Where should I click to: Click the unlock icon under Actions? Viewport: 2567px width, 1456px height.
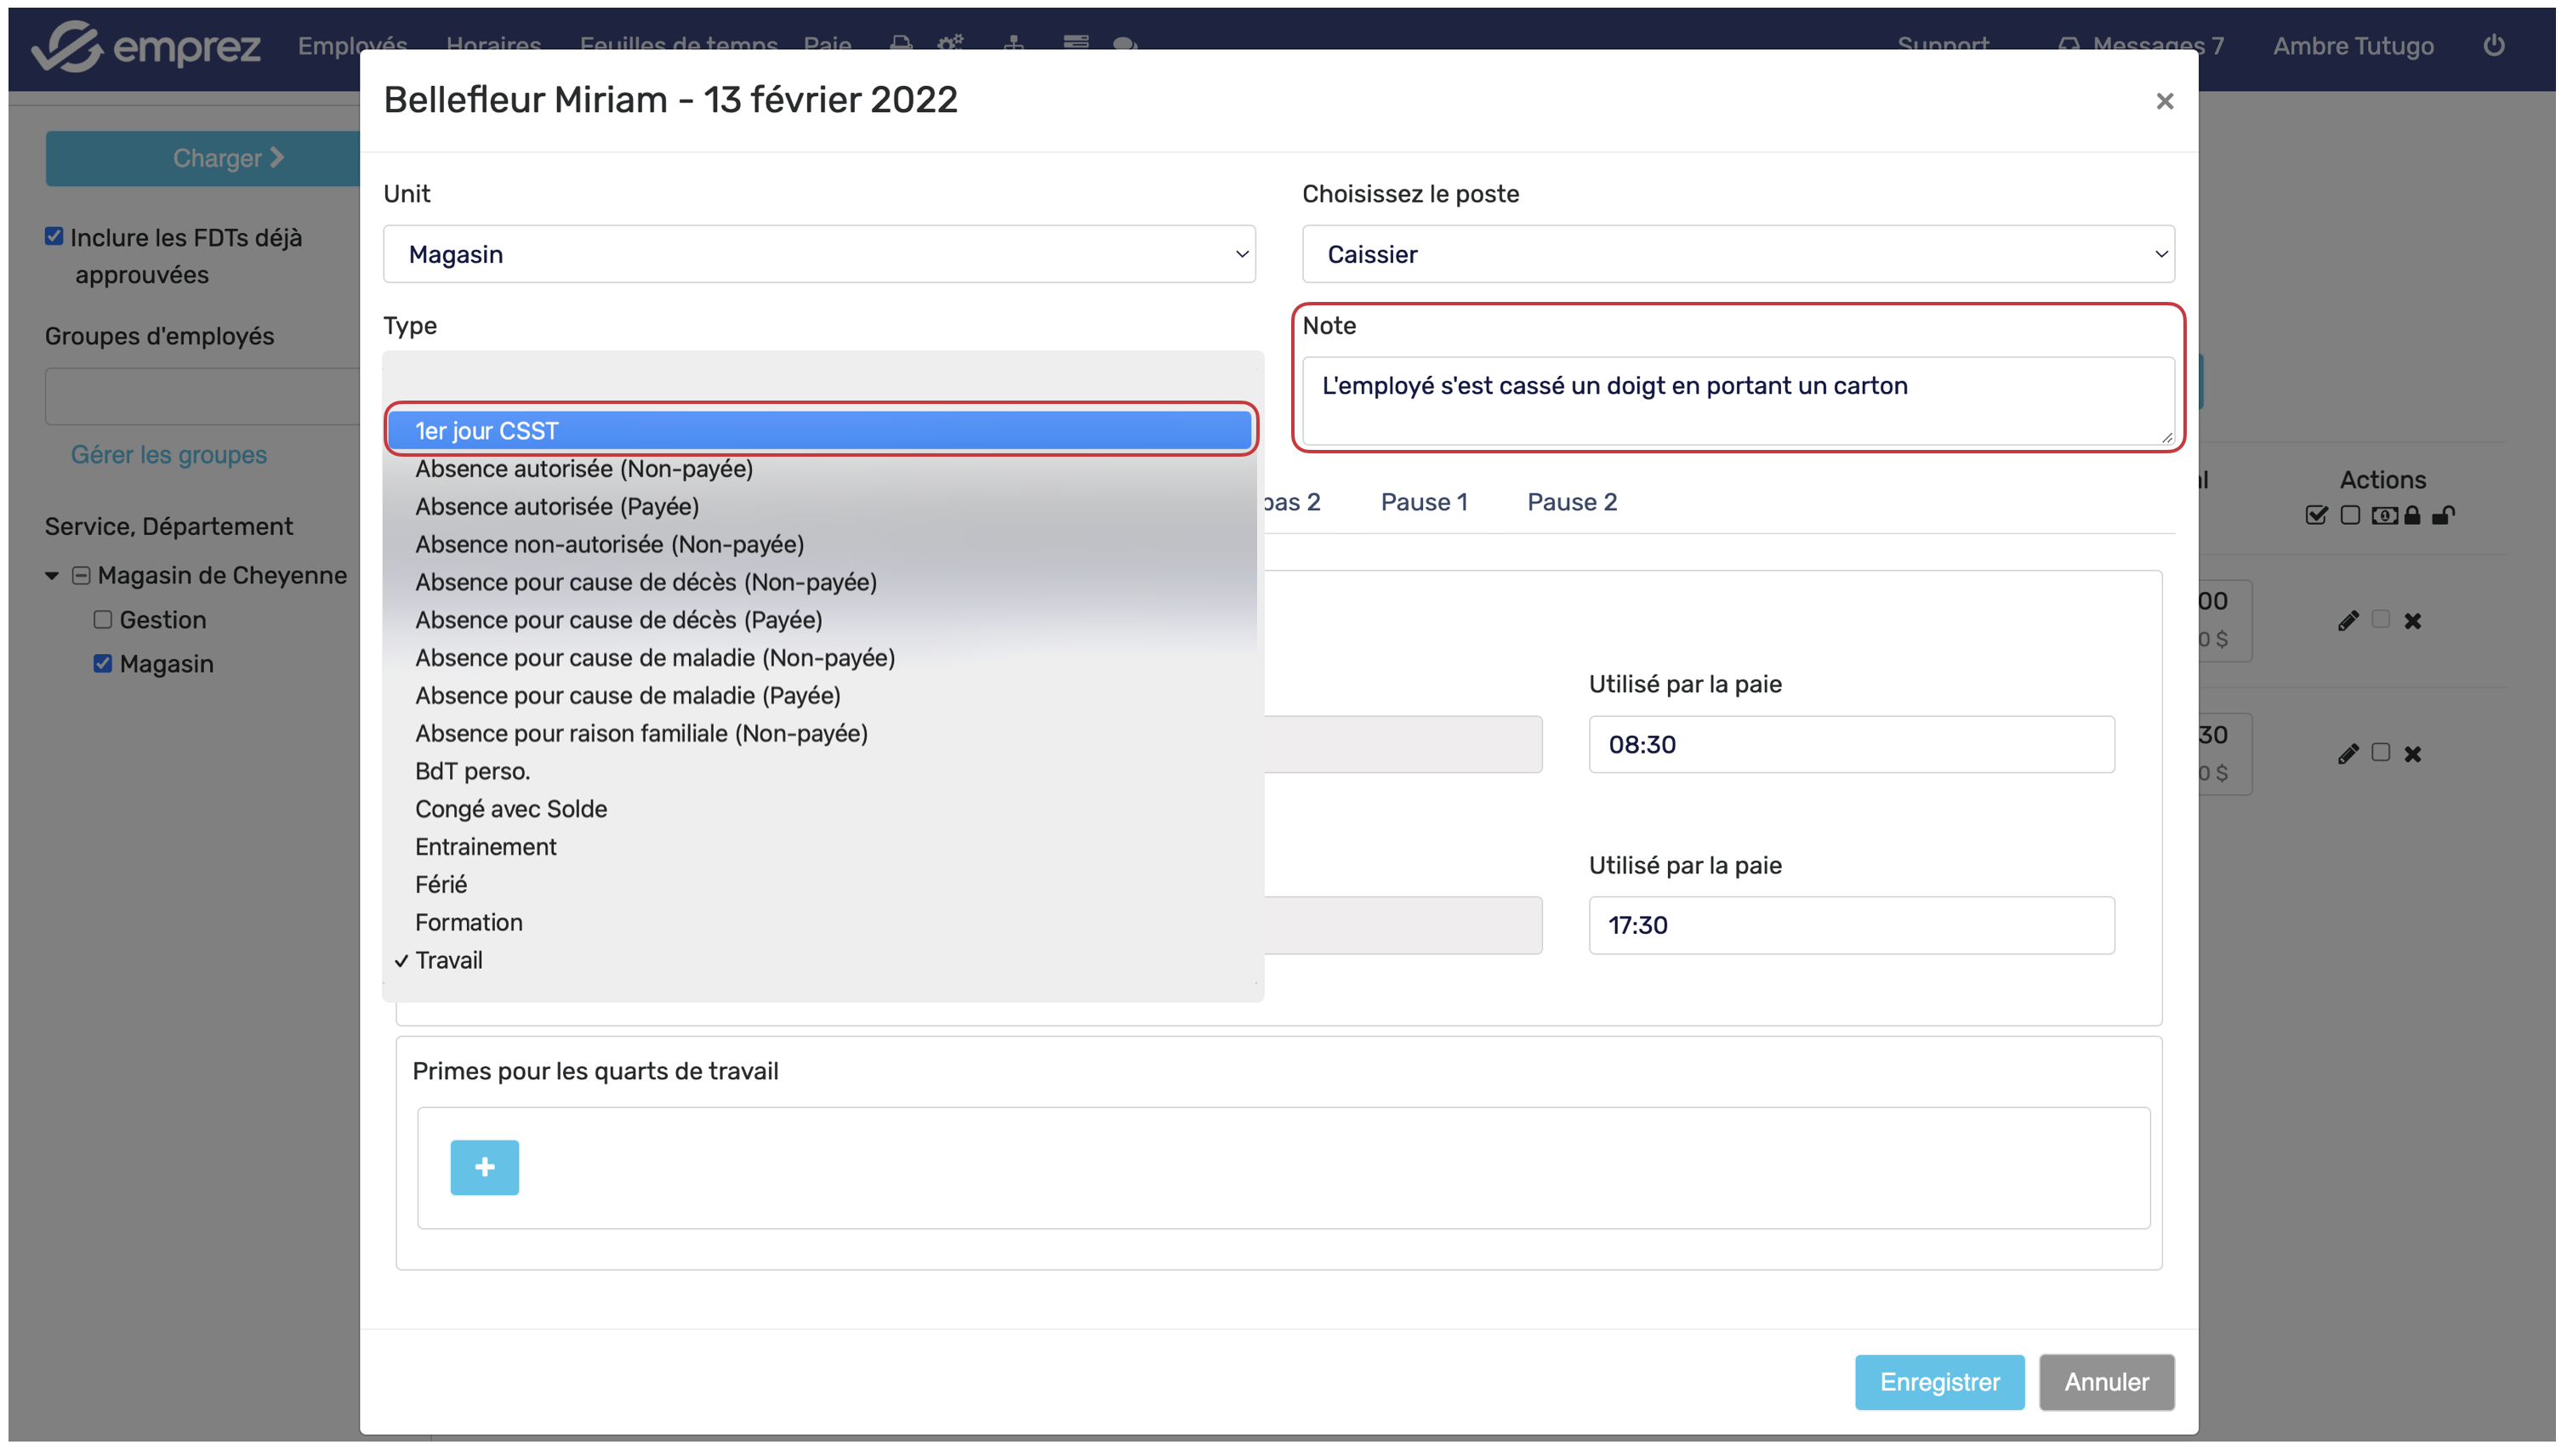(2442, 515)
